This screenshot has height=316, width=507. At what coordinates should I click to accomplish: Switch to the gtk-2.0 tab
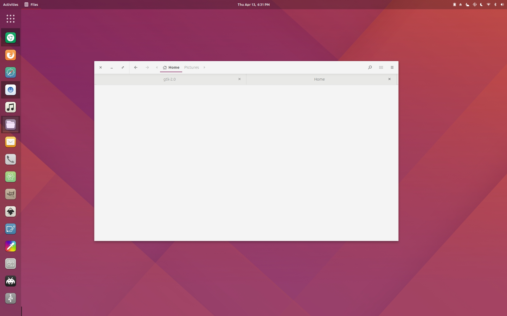pyautogui.click(x=170, y=79)
